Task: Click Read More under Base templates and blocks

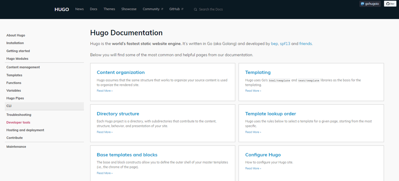Action: click(105, 173)
